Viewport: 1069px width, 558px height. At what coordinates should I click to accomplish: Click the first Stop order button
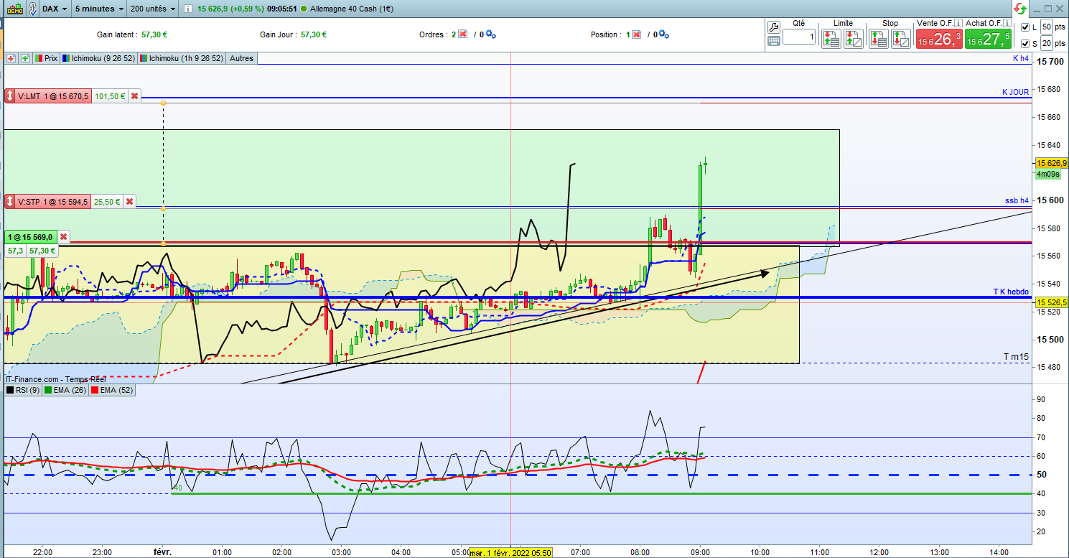[878, 39]
